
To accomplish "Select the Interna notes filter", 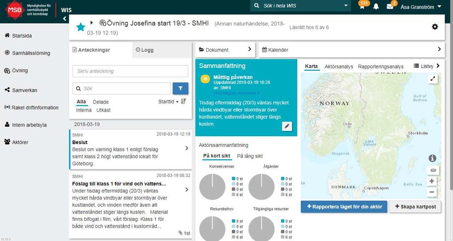I will [x=84, y=110].
